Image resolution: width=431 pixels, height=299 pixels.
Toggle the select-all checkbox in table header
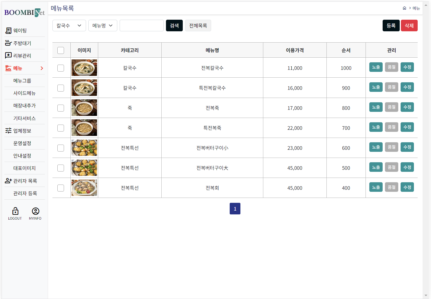click(x=61, y=50)
